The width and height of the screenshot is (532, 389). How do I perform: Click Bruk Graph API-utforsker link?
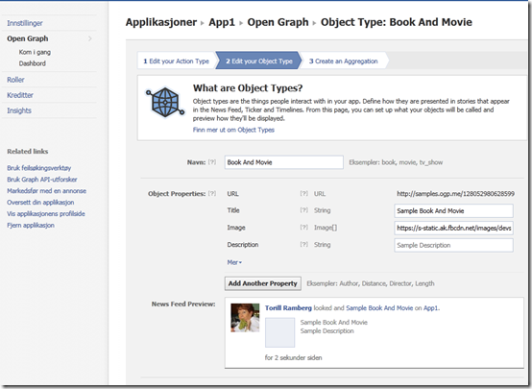coord(42,180)
